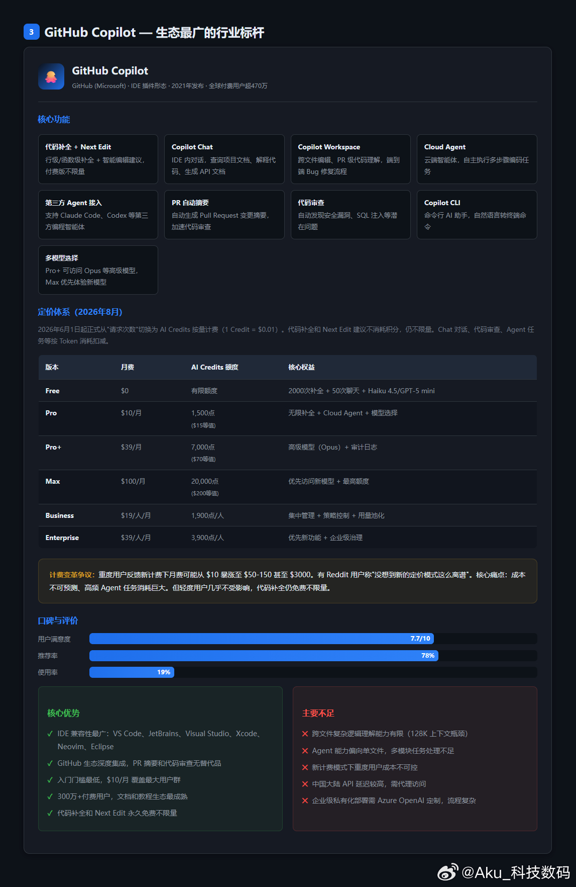Click the GitHub Copilot product title
Viewport: 576px width, 887px height.
tap(110, 71)
